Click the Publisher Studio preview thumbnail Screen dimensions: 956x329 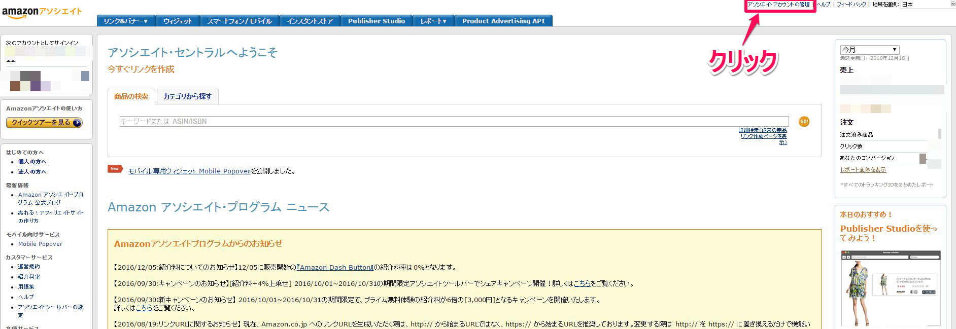click(891, 288)
